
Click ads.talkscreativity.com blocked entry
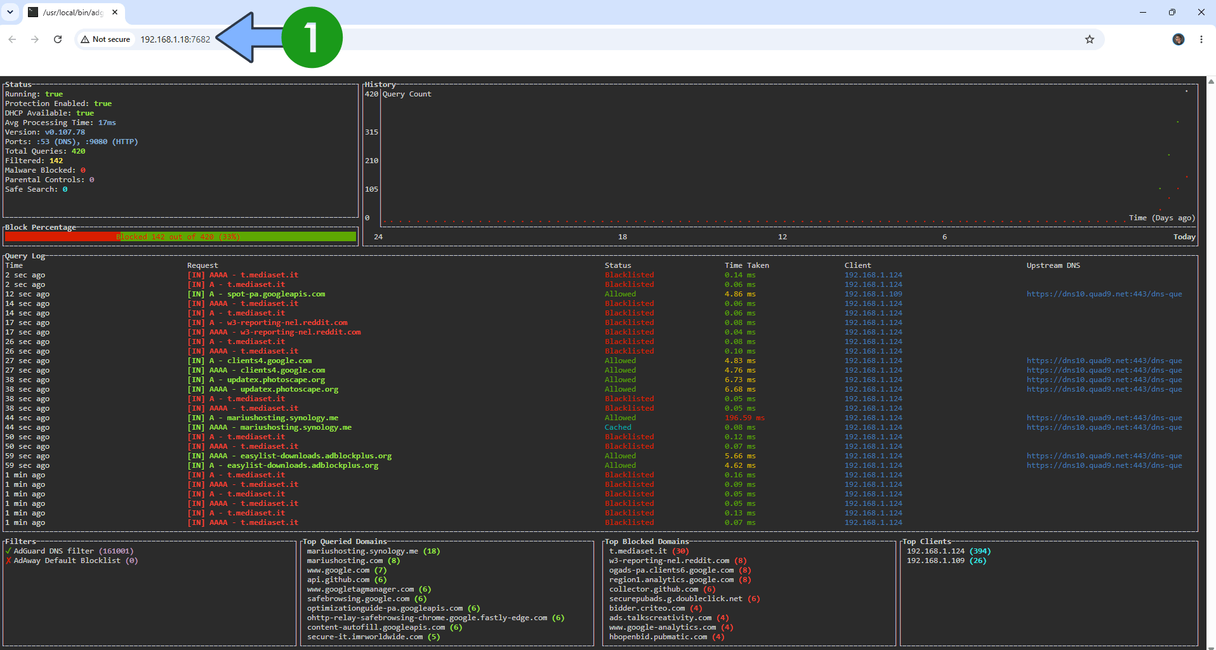click(669, 618)
